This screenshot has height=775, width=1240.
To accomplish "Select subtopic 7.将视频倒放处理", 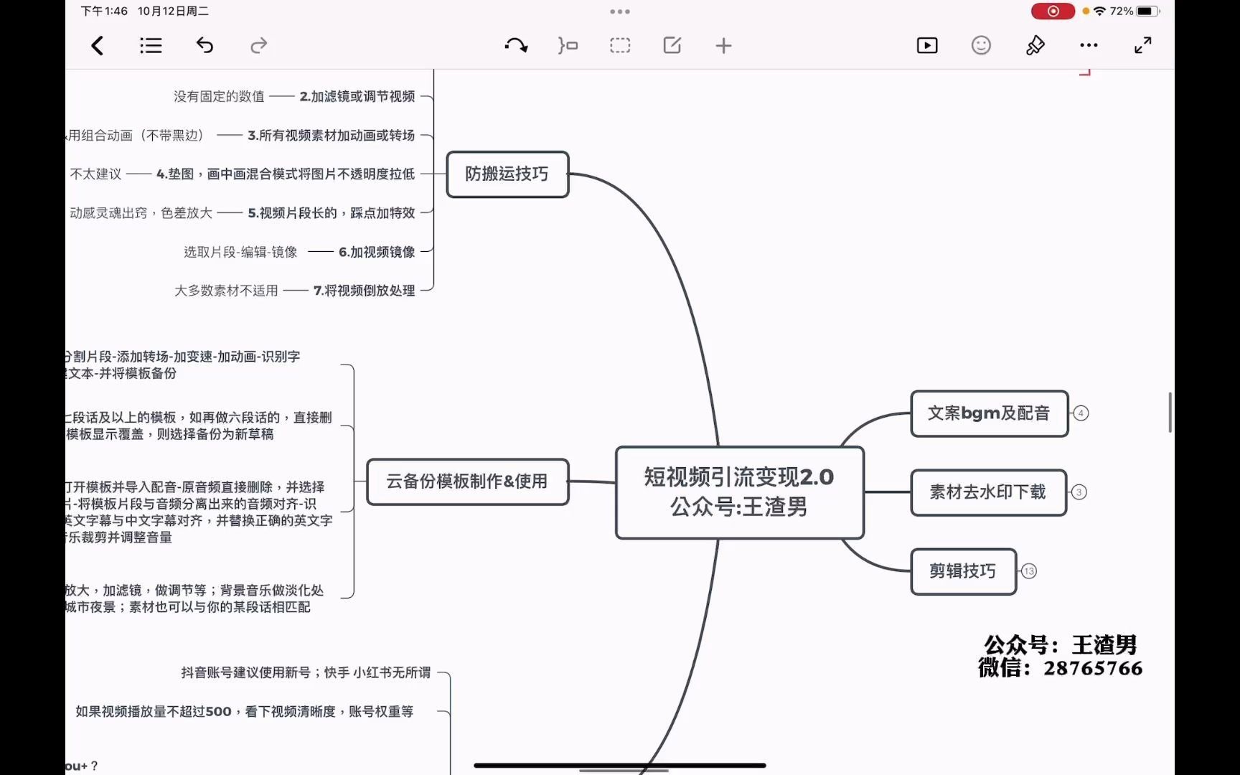I will coord(364,291).
